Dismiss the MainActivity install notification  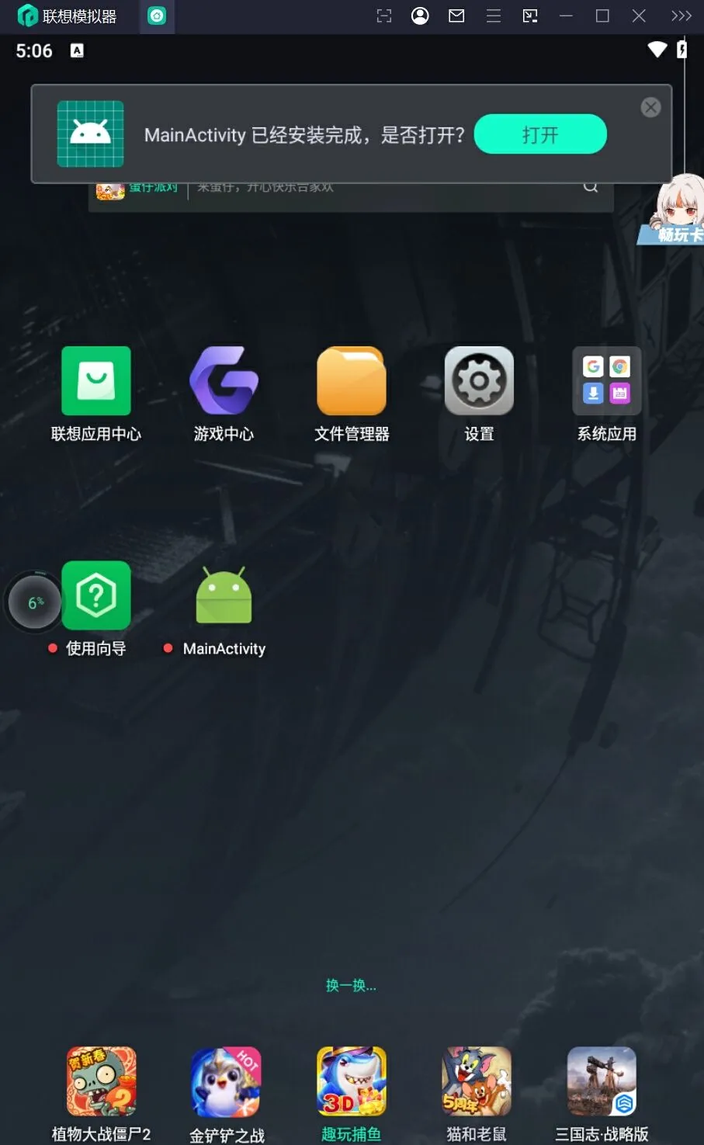650,108
